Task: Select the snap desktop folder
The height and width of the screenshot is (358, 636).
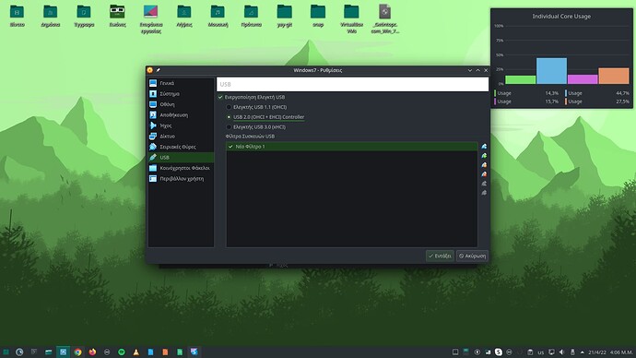Action: (318, 17)
